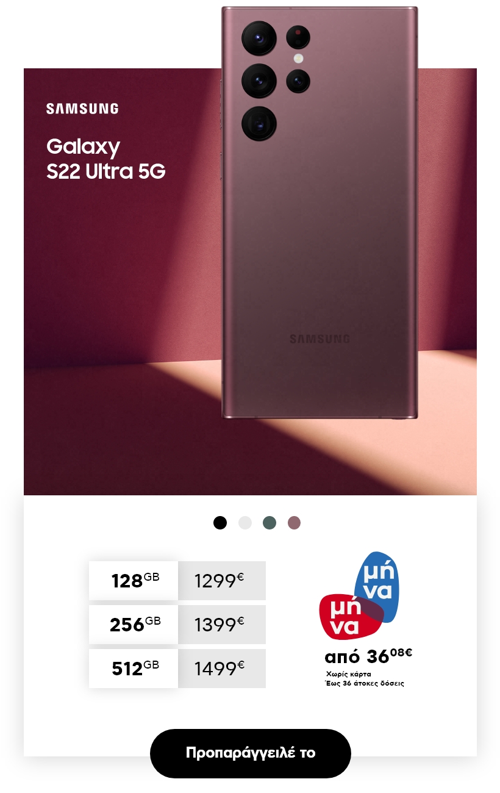
Task: Click the Galaxy S22 Ultra phone image
Action: [320, 212]
